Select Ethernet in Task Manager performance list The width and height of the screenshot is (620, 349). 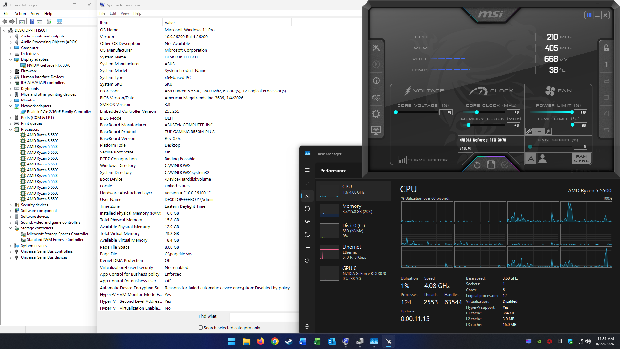coord(354,252)
